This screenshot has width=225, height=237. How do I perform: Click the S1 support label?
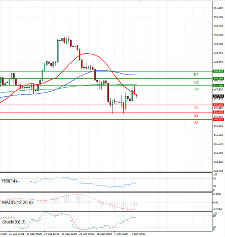[196, 108]
